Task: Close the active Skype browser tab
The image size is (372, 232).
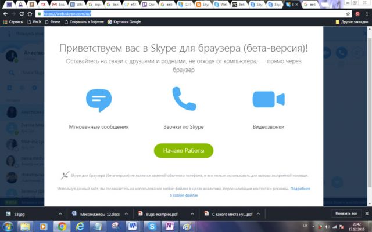Action: click(x=296, y=5)
